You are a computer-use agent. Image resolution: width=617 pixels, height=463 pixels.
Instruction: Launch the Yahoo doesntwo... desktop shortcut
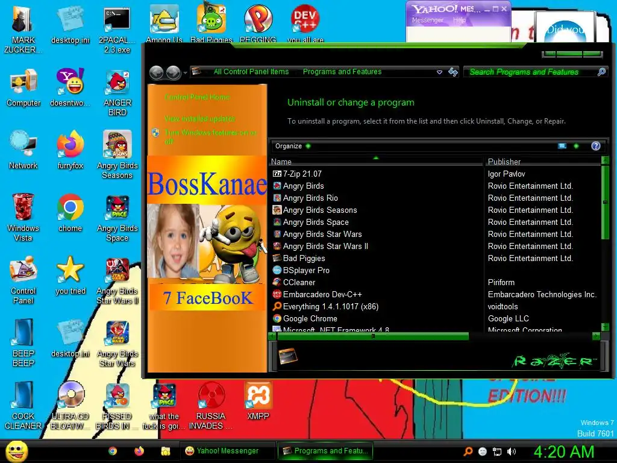pos(70,87)
